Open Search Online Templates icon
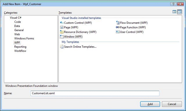This screenshot has width=186, height=111. tap(62, 47)
